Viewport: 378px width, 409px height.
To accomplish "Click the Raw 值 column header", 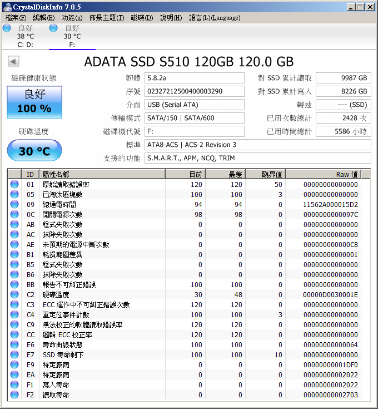I will click(x=324, y=174).
